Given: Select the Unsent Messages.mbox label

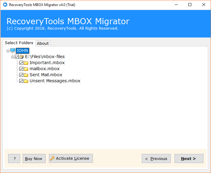Looking at the screenshot, I should tap(55, 81).
